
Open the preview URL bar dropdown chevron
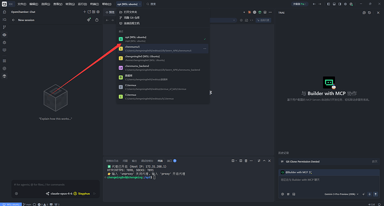[234, 20]
